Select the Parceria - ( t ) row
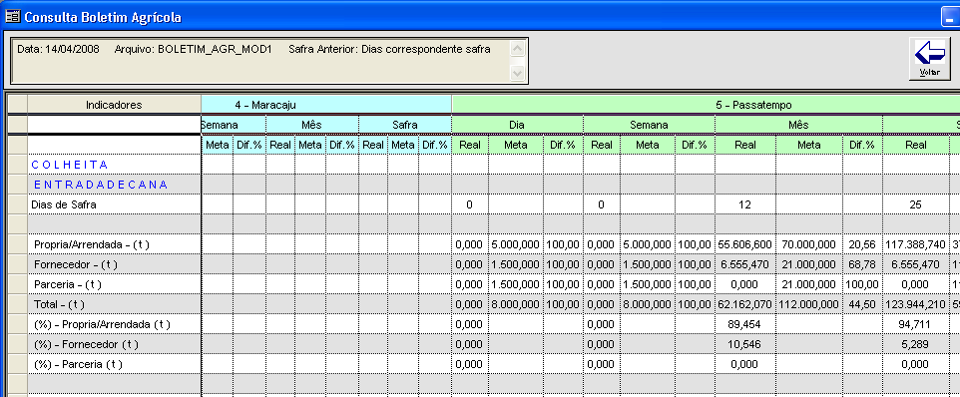Screen dimensions: 960x397 [114, 284]
